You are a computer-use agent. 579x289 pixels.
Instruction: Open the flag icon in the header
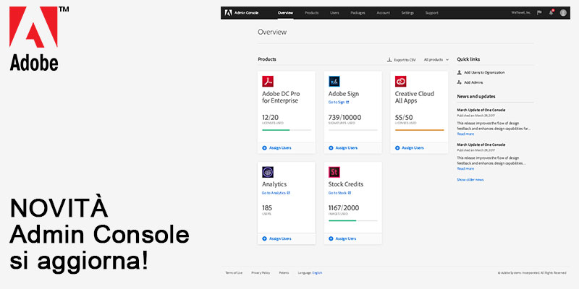pyautogui.click(x=539, y=12)
